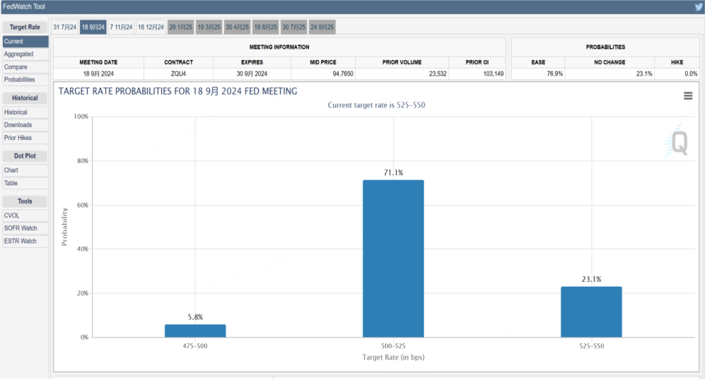Click the 525-550 bar in chart
Viewport: 707px width, 380px height.
pyautogui.click(x=591, y=312)
